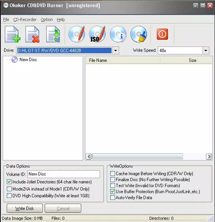Open the Option menu

coord(47,19)
